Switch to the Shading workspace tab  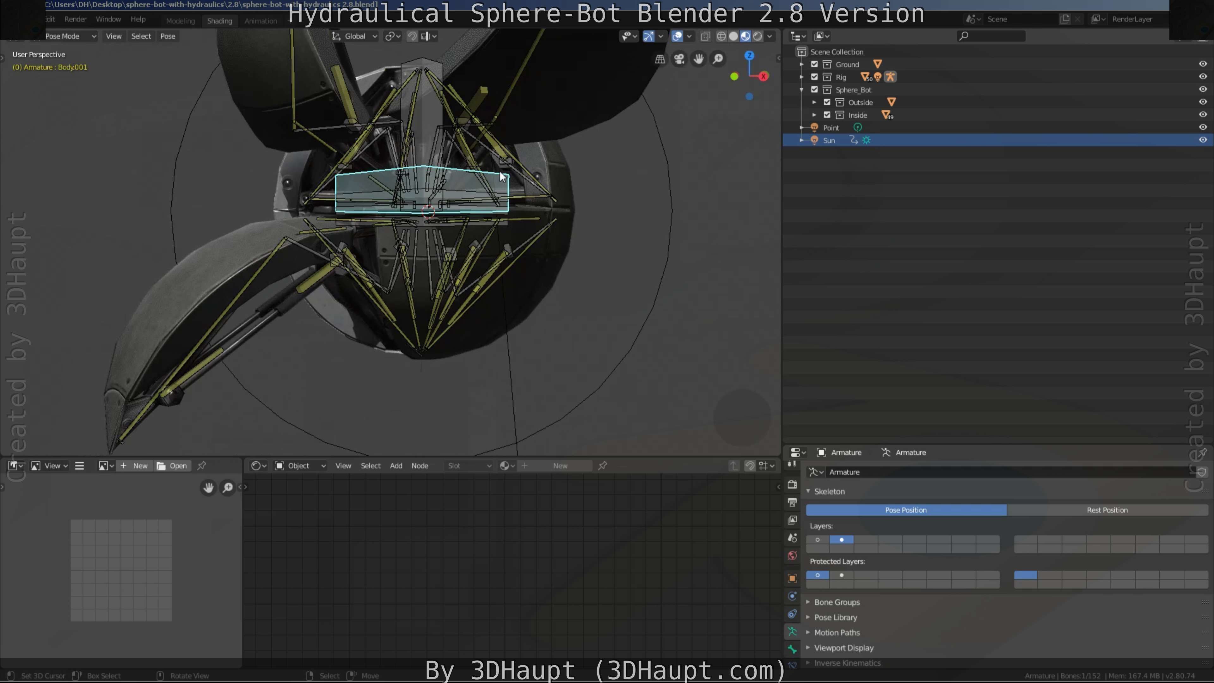pos(220,21)
